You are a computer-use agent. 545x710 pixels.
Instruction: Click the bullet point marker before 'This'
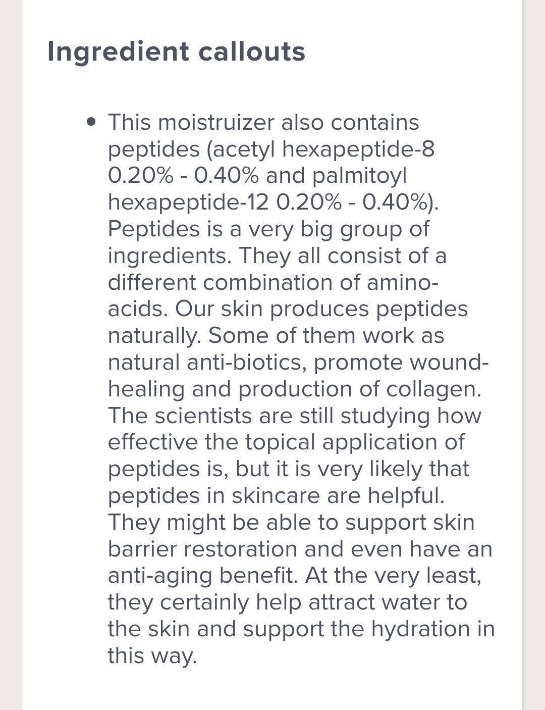click(91, 122)
